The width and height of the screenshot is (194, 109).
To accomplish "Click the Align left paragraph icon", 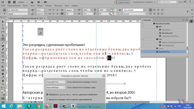I will (x=151, y=10).
